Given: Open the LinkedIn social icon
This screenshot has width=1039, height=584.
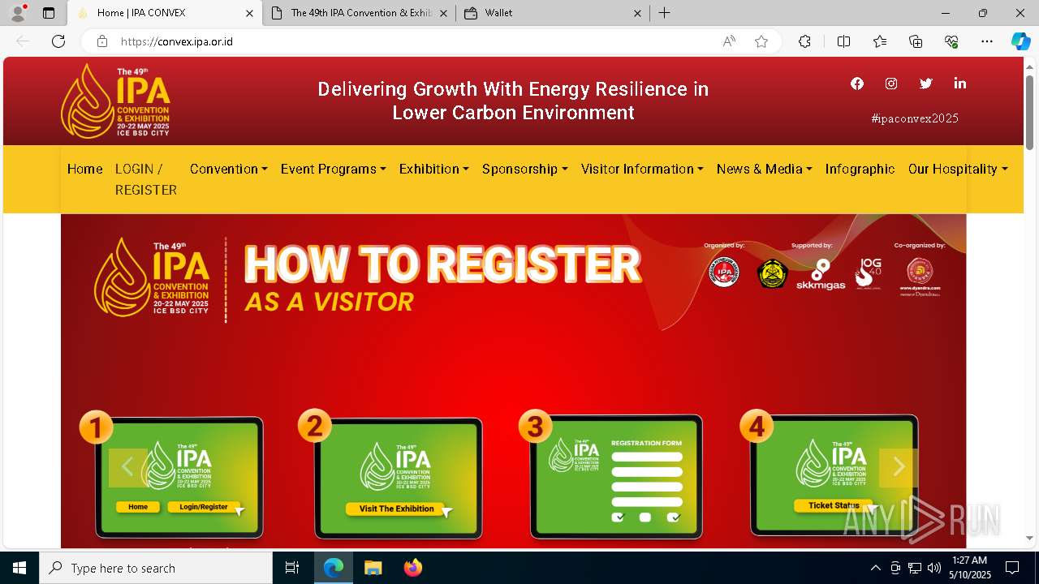Looking at the screenshot, I should 960,84.
